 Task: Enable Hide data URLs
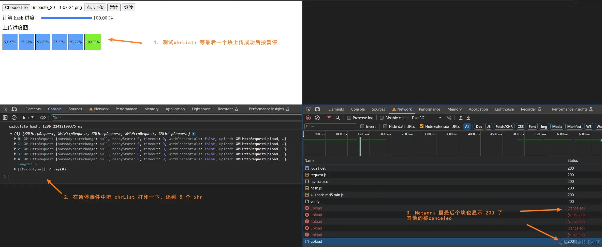click(385, 126)
